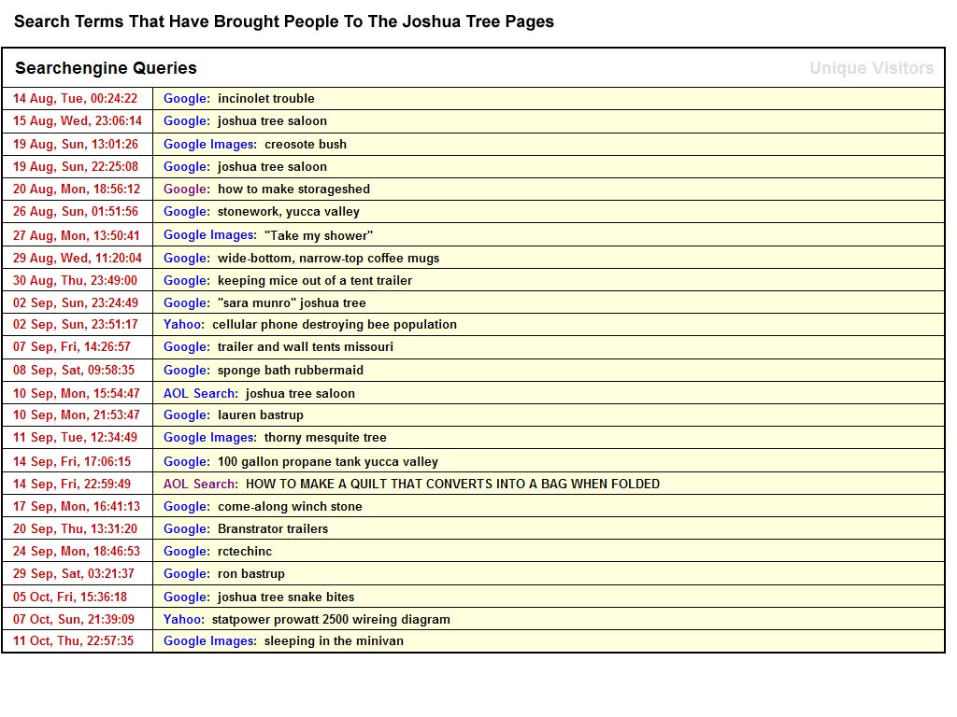Open Yahoo link for statpower prowatt query
The width and height of the screenshot is (957, 717).
coord(182,620)
